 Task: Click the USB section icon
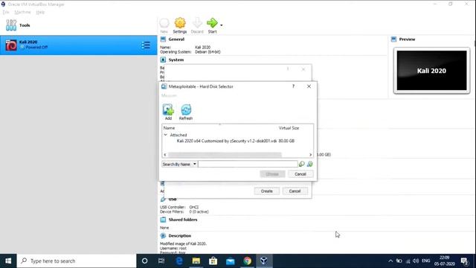163,200
